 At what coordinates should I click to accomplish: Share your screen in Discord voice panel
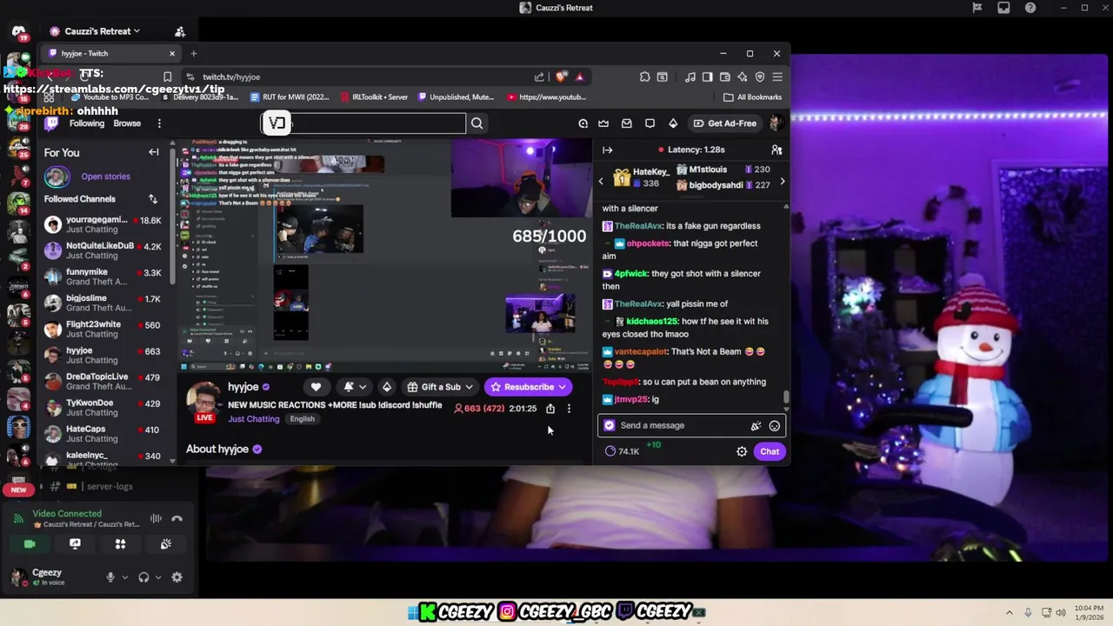[x=75, y=544]
